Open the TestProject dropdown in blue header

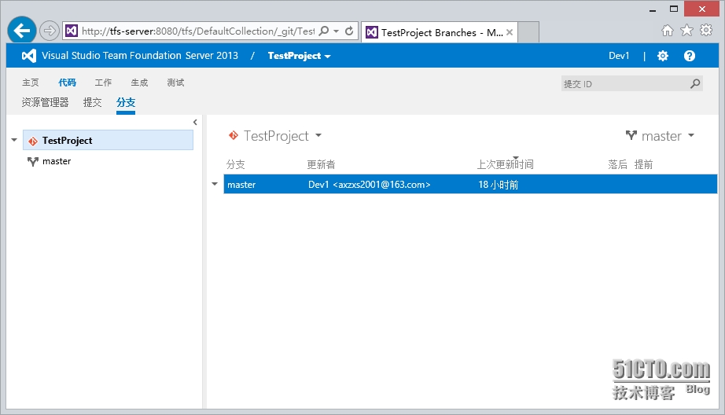pos(299,56)
